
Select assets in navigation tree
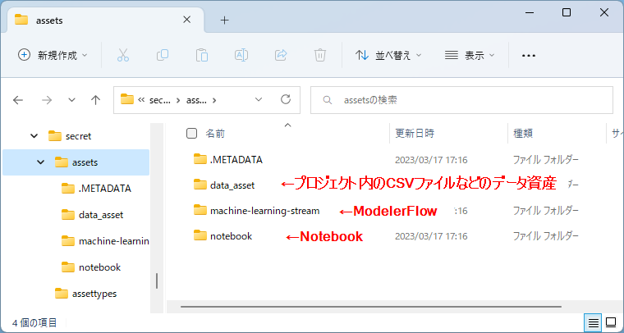click(85, 162)
